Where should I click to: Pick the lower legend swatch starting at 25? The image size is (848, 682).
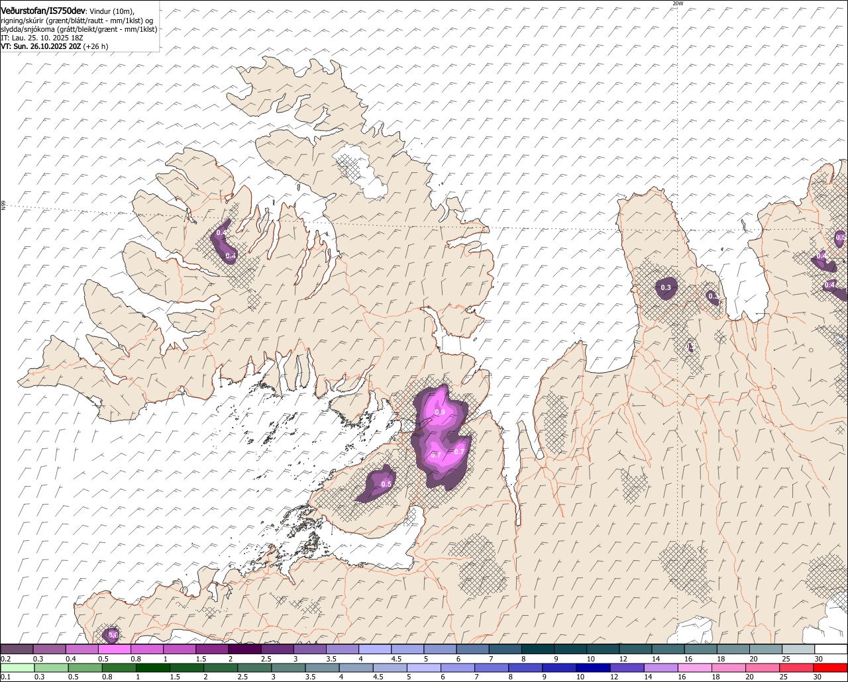[797, 668]
